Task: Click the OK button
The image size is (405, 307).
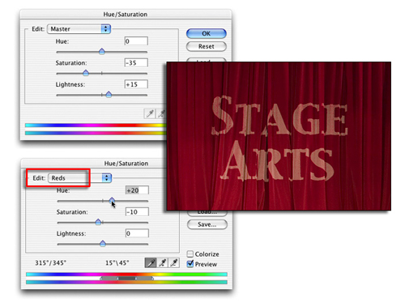Action: coord(207,33)
